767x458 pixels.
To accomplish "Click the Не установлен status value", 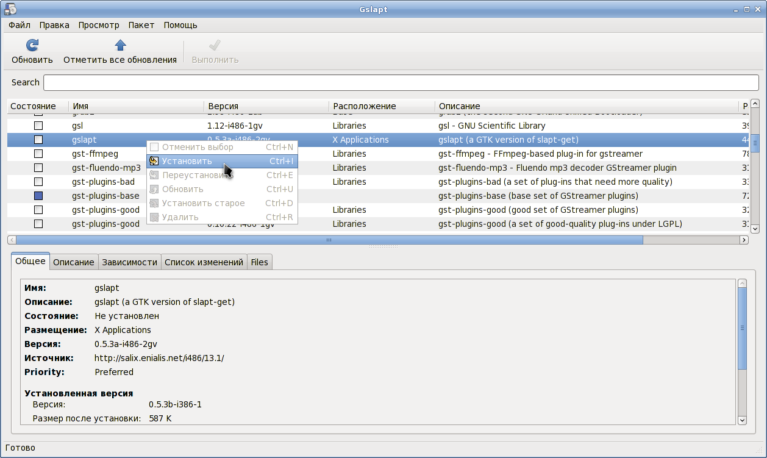I will click(x=127, y=316).
